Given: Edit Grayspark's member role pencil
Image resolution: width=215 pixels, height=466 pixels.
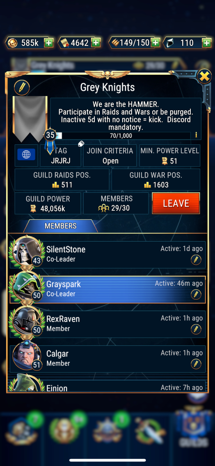Looking at the screenshot, I should coord(196,295).
